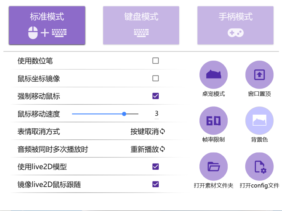Enable 桌宠模式 via the cat icon
282x211 pixels.
pos(214,74)
